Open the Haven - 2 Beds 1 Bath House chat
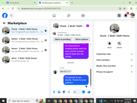 click(x=24, y=50)
